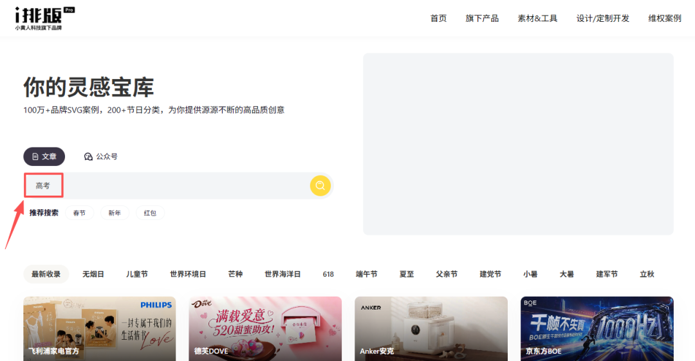Select the 芒种 category tab

[x=236, y=274]
